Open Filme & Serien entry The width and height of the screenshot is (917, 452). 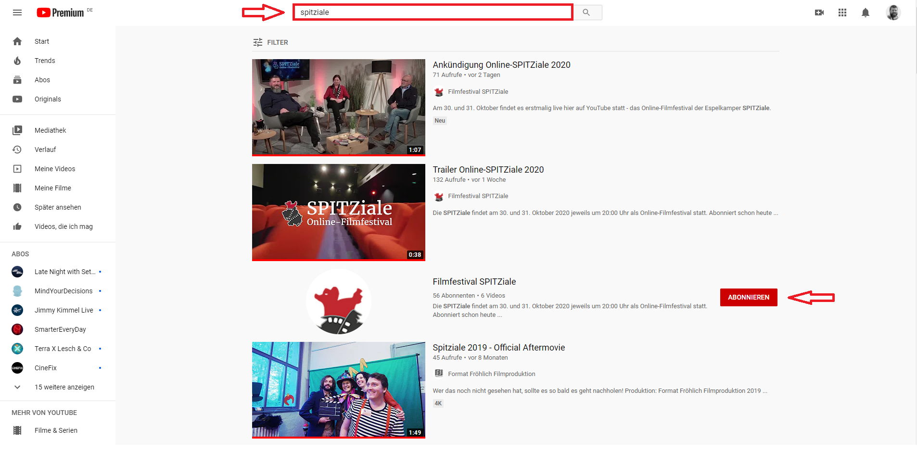[x=58, y=430]
